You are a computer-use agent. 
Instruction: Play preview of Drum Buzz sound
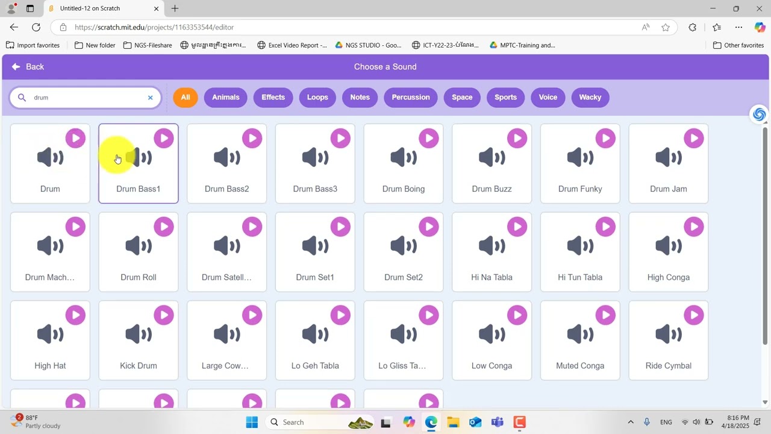point(517,139)
